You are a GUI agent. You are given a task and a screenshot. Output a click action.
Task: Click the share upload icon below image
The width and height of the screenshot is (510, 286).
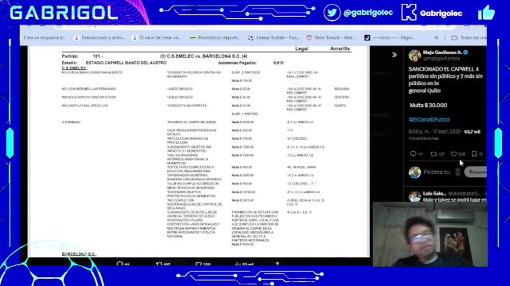click(277, 264)
